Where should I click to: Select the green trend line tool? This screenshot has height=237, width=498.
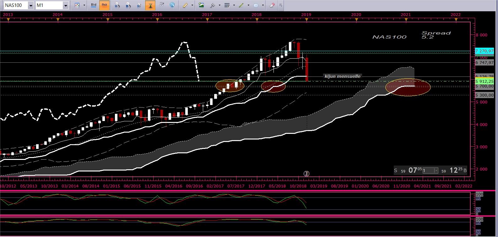tap(241, 5)
